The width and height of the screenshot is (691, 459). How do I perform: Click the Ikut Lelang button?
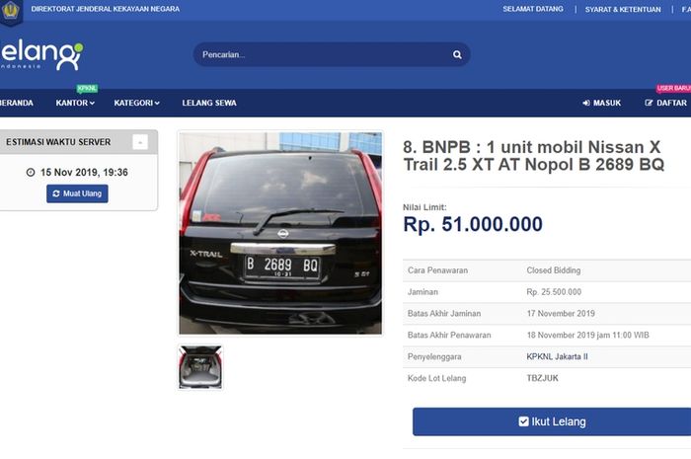pyautogui.click(x=552, y=421)
